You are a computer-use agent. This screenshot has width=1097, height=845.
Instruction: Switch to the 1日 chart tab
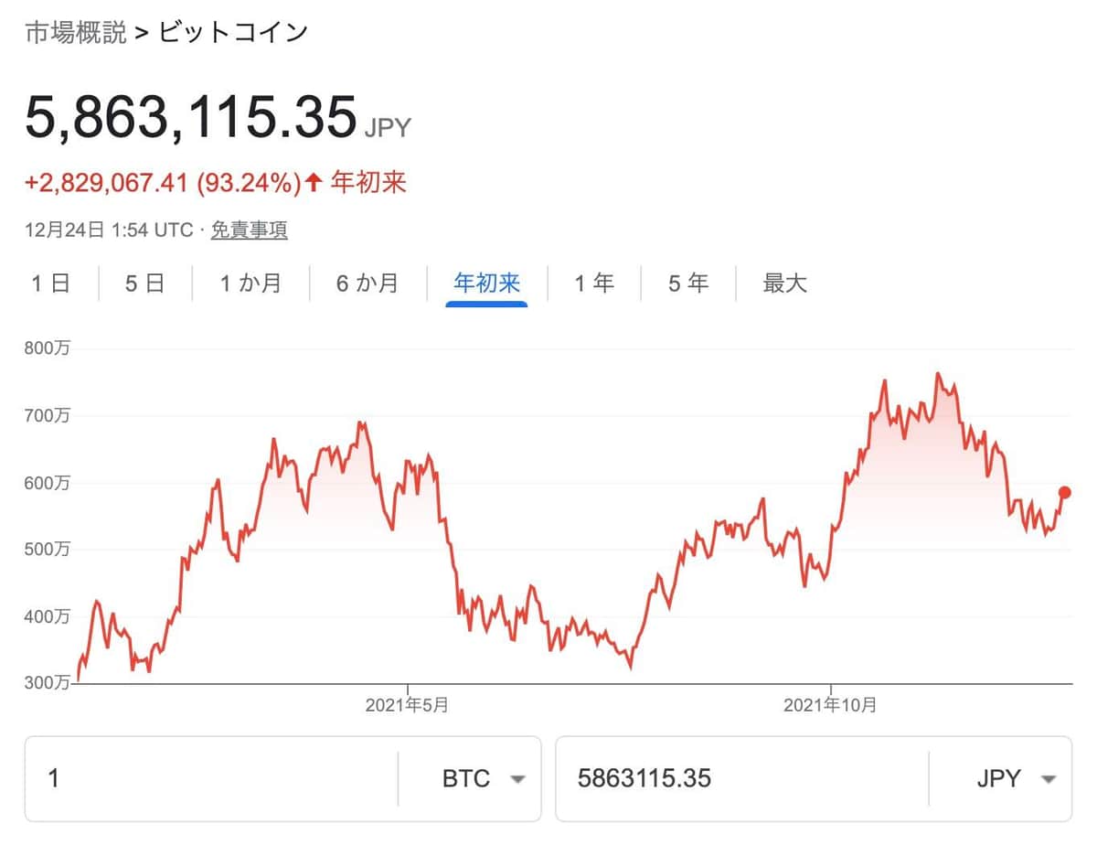pyautogui.click(x=52, y=283)
